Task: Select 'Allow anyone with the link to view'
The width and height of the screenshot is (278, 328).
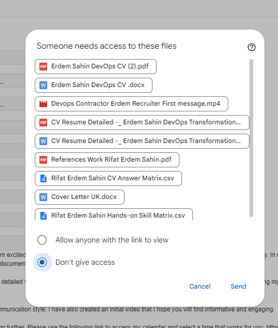Action: 42,240
